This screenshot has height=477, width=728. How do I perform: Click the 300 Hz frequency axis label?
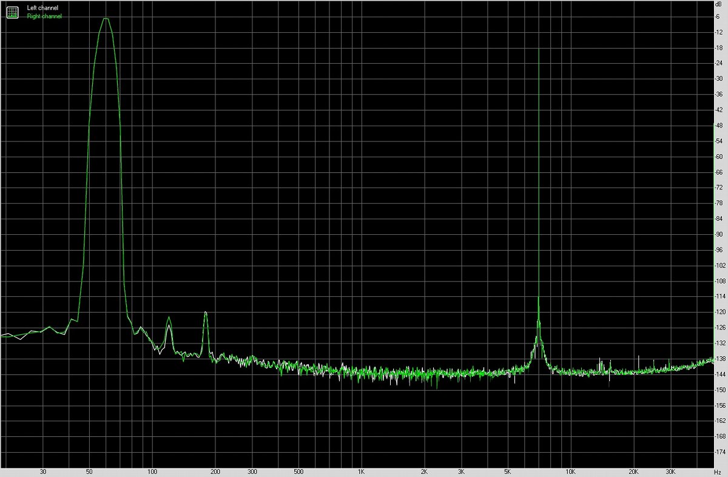click(x=252, y=472)
